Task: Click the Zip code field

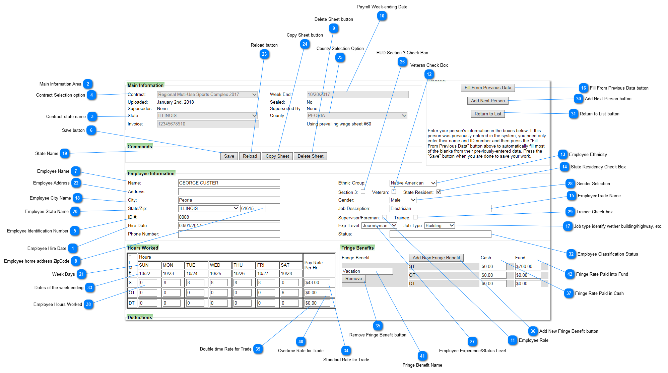Action: point(253,208)
